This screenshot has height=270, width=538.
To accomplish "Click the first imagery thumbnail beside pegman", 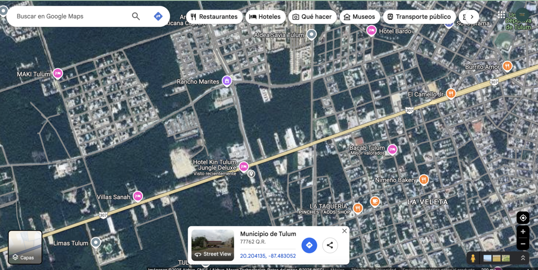I will point(487,258).
